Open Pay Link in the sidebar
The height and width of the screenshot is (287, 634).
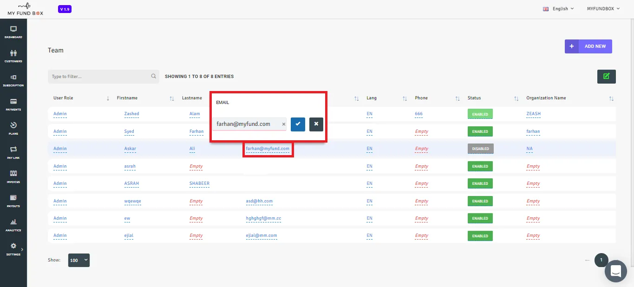click(13, 153)
